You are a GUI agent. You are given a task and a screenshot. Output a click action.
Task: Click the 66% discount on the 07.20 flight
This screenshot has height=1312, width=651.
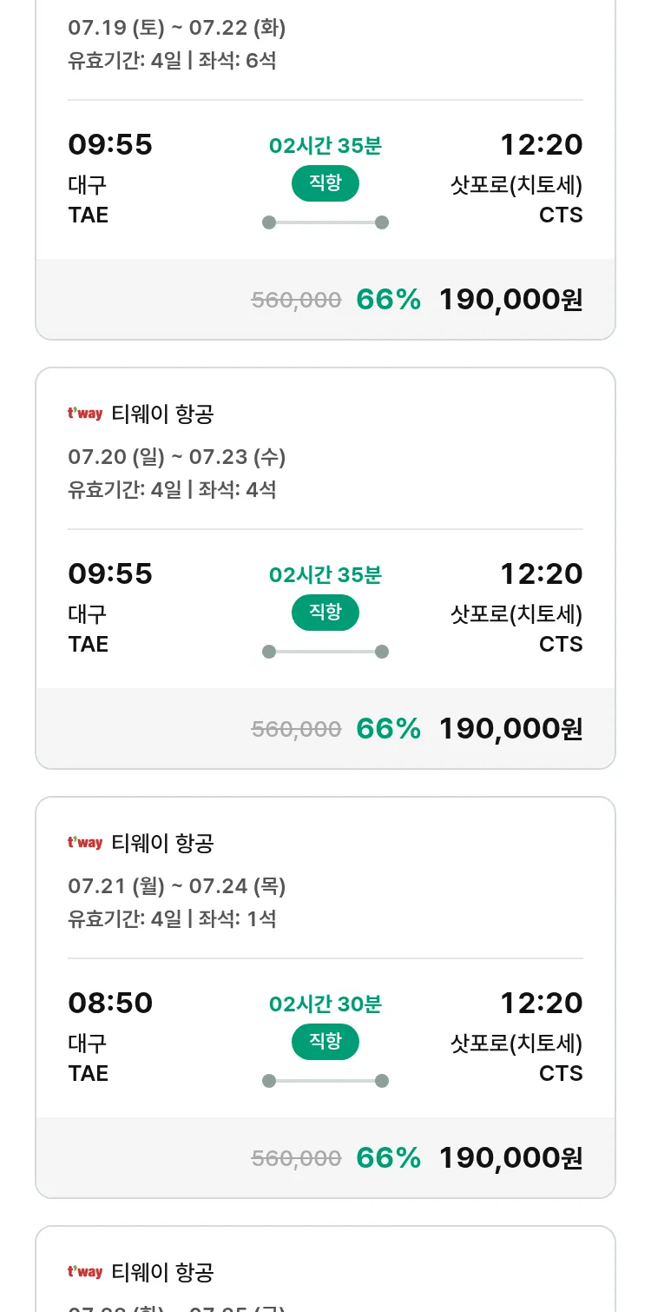(388, 729)
